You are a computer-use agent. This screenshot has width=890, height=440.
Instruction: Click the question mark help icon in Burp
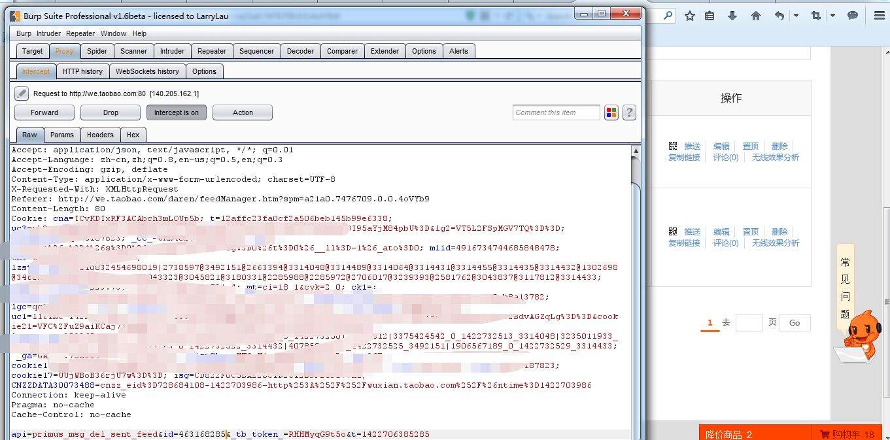point(629,112)
